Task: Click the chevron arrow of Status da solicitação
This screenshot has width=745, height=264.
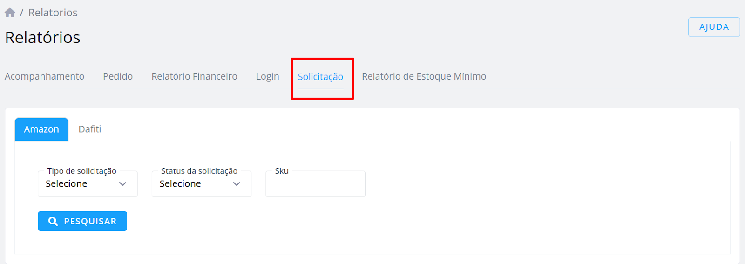Action: pos(237,184)
